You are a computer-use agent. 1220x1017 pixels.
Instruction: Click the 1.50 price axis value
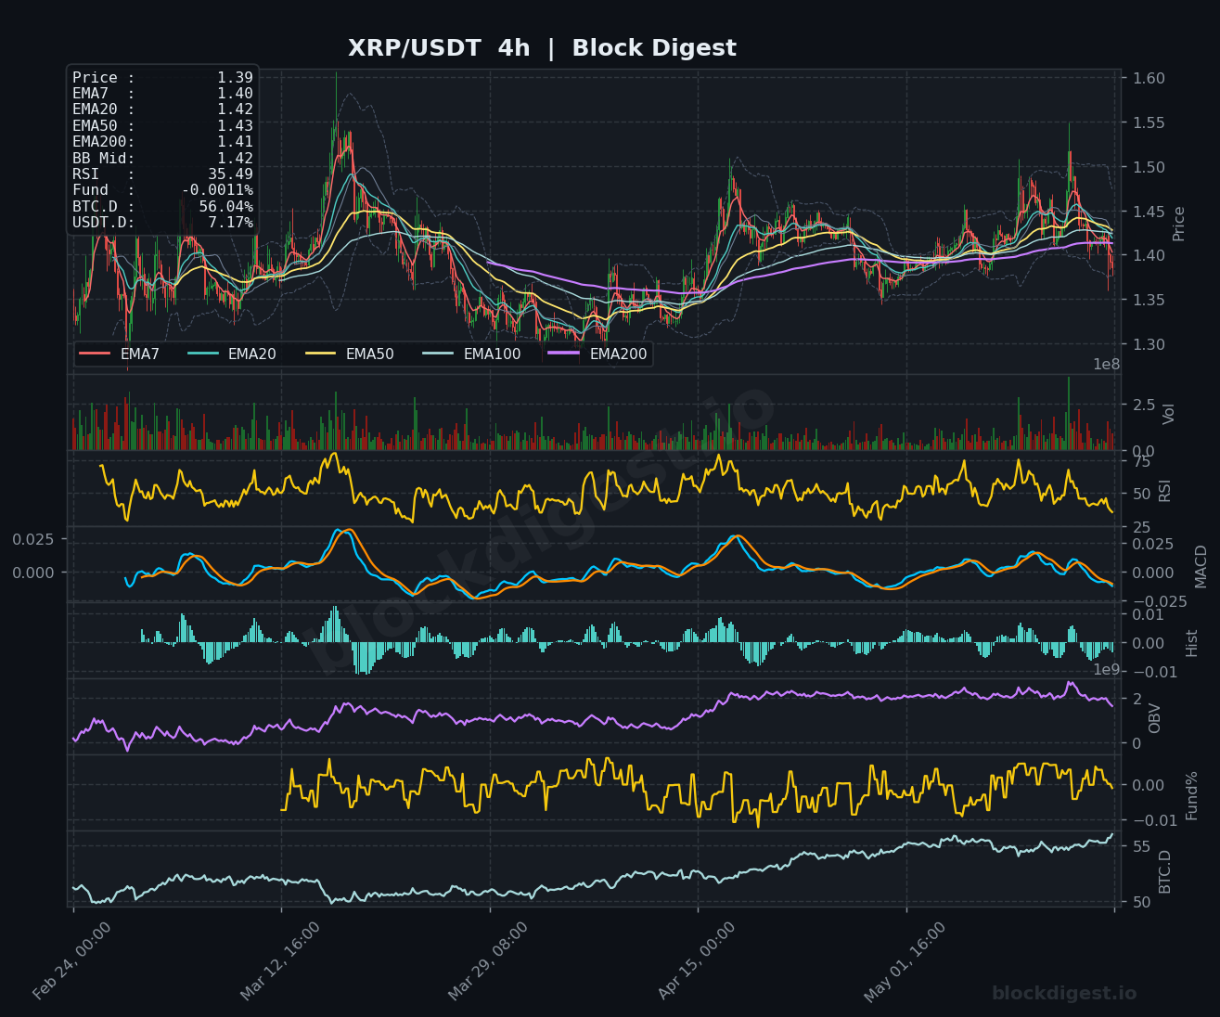point(1149,167)
